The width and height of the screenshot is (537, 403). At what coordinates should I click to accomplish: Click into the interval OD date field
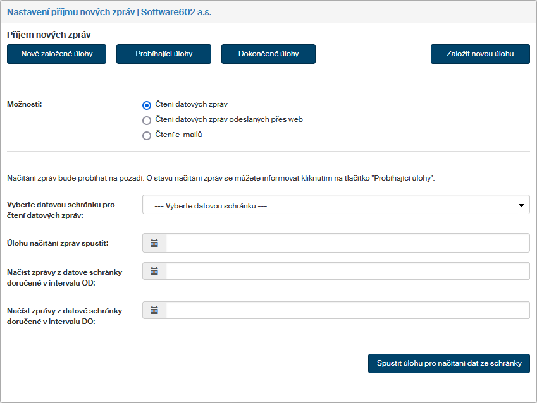(x=347, y=272)
